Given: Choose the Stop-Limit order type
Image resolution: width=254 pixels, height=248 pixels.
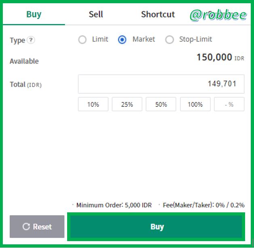Looking at the screenshot, I should (x=170, y=40).
